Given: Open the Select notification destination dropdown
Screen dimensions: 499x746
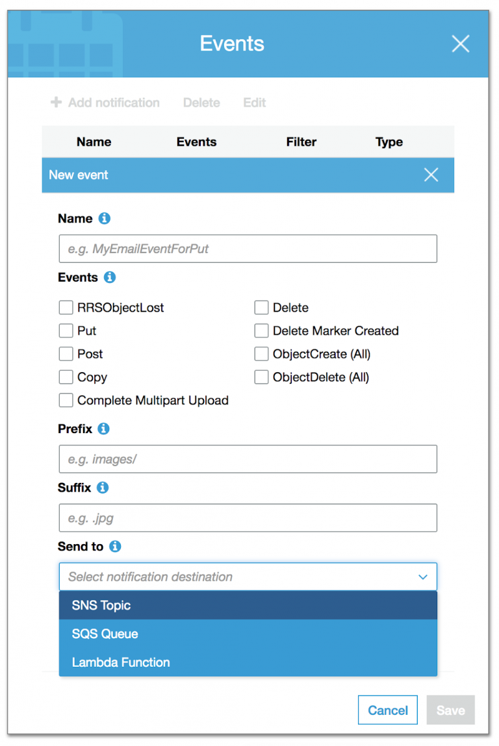Looking at the screenshot, I should click(248, 577).
